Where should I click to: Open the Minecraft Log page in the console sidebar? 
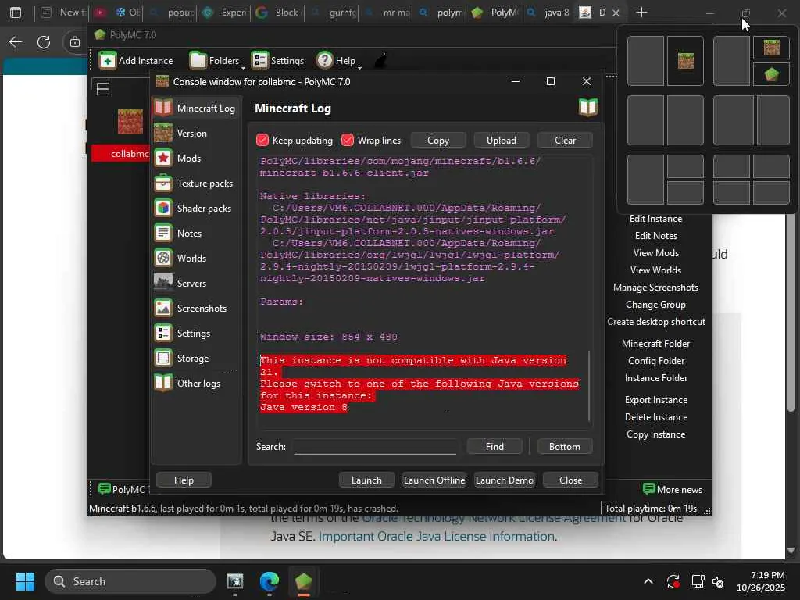pos(195,108)
